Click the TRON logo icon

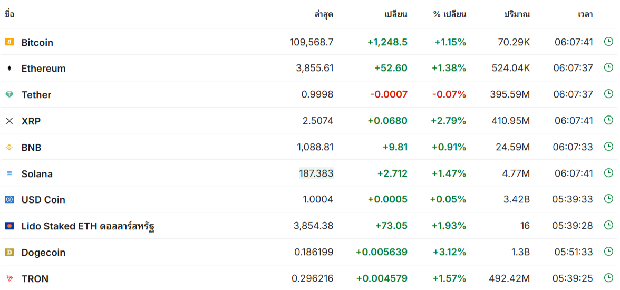(x=9, y=278)
